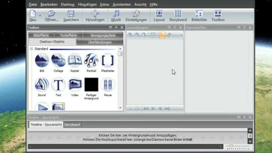Toggle the pin on the Toolbox panel
The width and height of the screenshot is (272, 153).
tap(116, 28)
